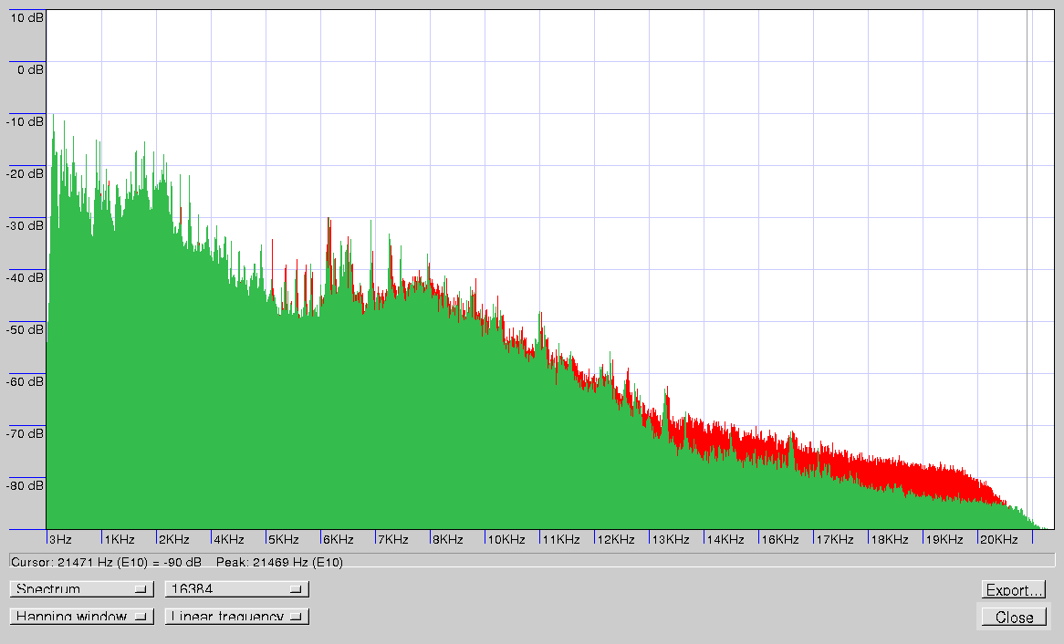Image resolution: width=1064 pixels, height=644 pixels.
Task: Expand the Hanning window function dropdown
Action: pyautogui.click(x=81, y=617)
